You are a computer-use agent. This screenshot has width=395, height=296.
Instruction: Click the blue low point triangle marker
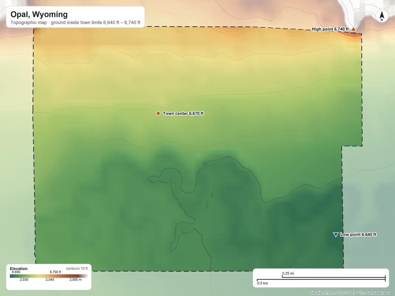coord(335,234)
